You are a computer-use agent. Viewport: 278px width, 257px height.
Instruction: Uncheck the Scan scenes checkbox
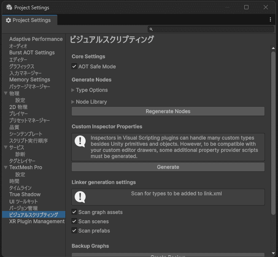tap(74, 221)
